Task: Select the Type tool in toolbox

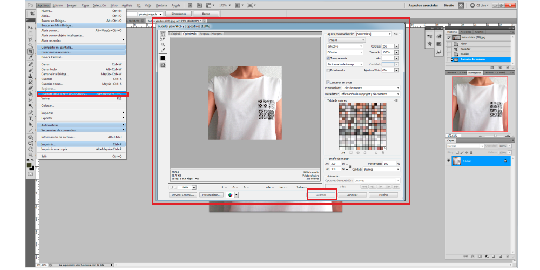Action: coord(31,118)
